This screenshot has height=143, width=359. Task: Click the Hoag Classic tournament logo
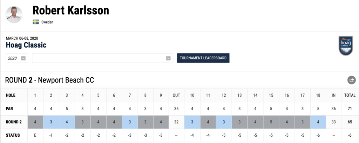coord(346,46)
